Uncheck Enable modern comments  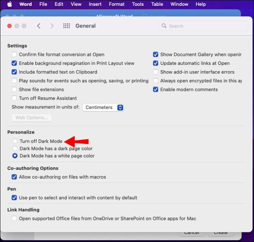(x=155, y=89)
